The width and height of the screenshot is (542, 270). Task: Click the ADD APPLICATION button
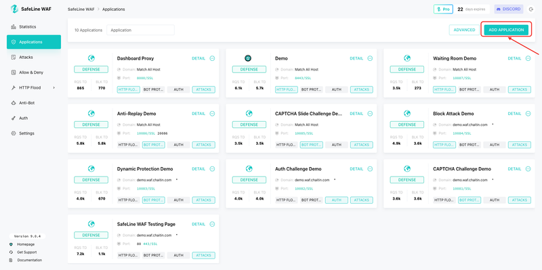pos(506,30)
